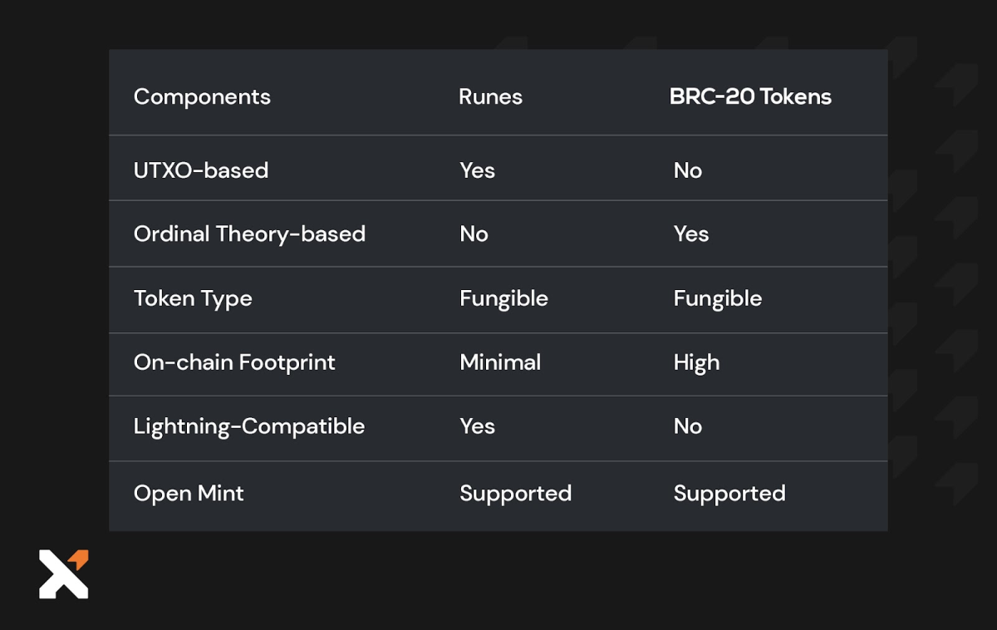
Task: Select the Runes column header
Action: tap(490, 96)
